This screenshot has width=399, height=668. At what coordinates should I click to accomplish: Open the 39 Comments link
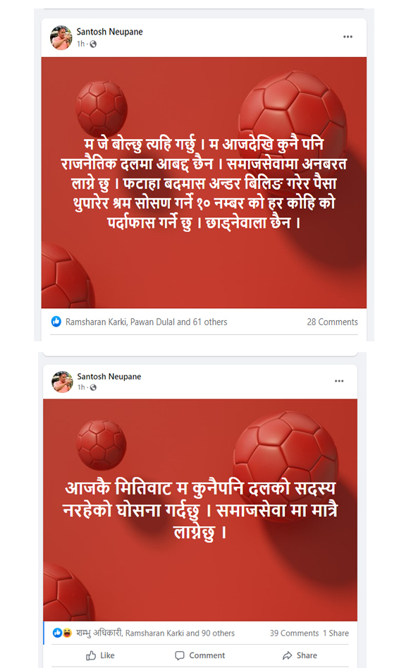(x=294, y=633)
